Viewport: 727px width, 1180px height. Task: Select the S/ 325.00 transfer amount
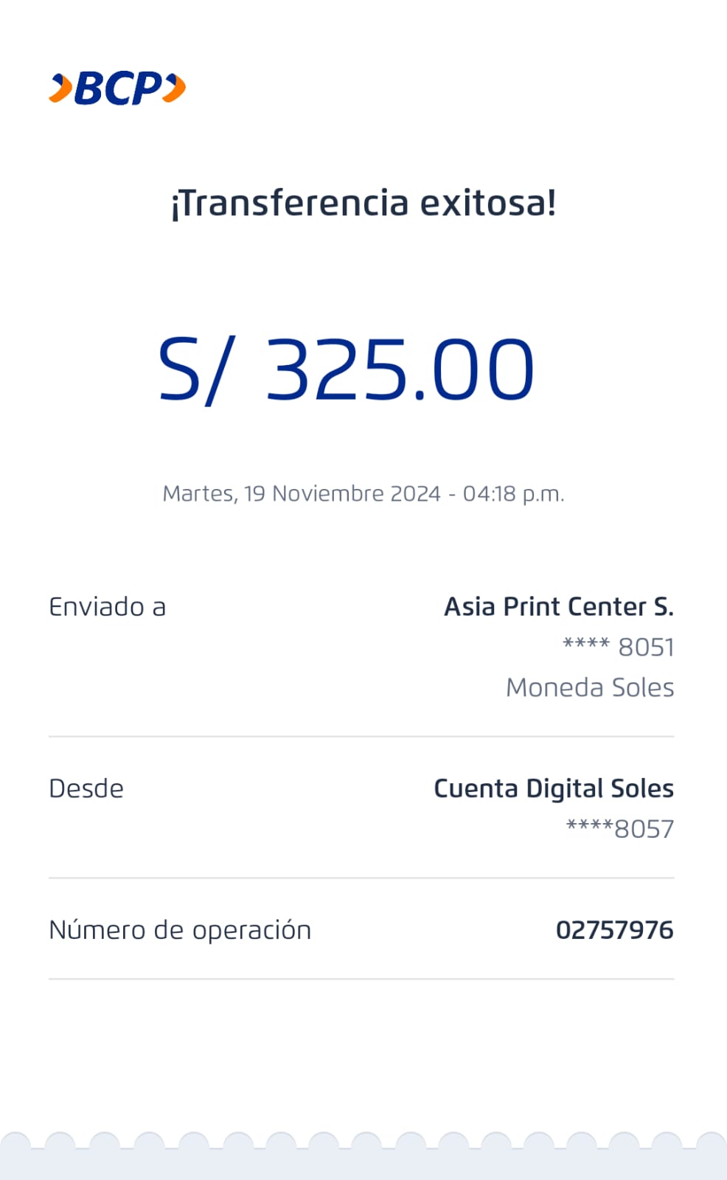(x=347, y=369)
